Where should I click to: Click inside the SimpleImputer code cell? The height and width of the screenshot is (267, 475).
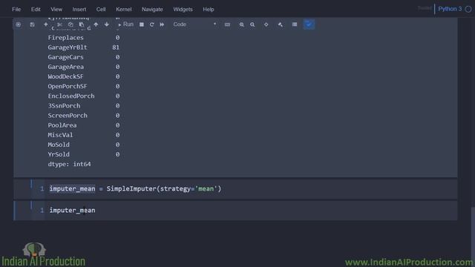252,189
